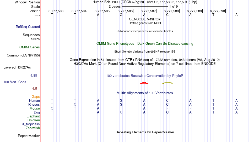Click the Human Feb. 2009 (GRCh37/hg19) assembly text
The width and height of the screenshot is (249, 142).
pyautogui.click(x=118, y=2)
